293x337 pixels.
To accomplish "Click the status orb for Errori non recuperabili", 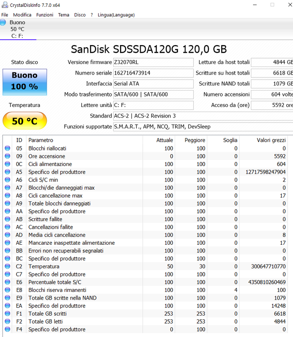I will click(8, 250).
